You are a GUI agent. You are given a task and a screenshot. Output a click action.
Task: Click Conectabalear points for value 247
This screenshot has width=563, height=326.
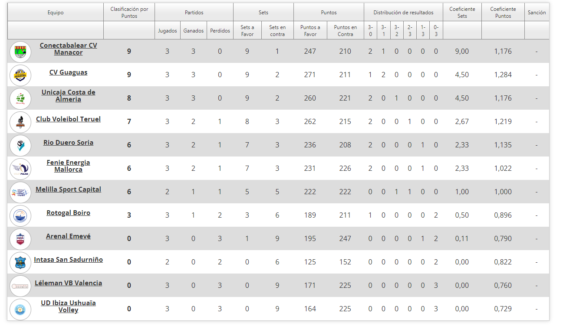click(x=310, y=52)
